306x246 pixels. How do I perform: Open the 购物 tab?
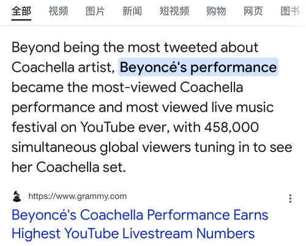point(216,11)
